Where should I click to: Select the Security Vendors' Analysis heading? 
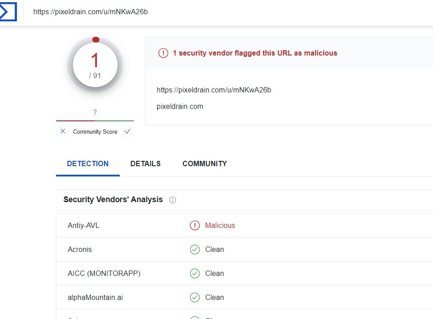point(113,199)
